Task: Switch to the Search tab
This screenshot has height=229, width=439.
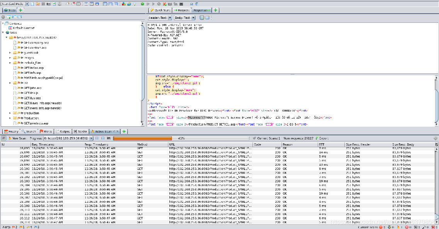Action: 29,131
